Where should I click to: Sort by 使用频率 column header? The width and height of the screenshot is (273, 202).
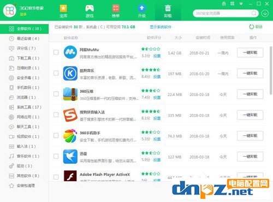coord(227,38)
